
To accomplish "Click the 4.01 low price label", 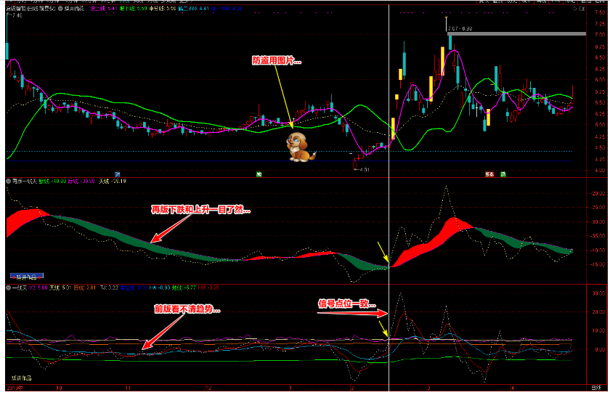I will point(362,170).
